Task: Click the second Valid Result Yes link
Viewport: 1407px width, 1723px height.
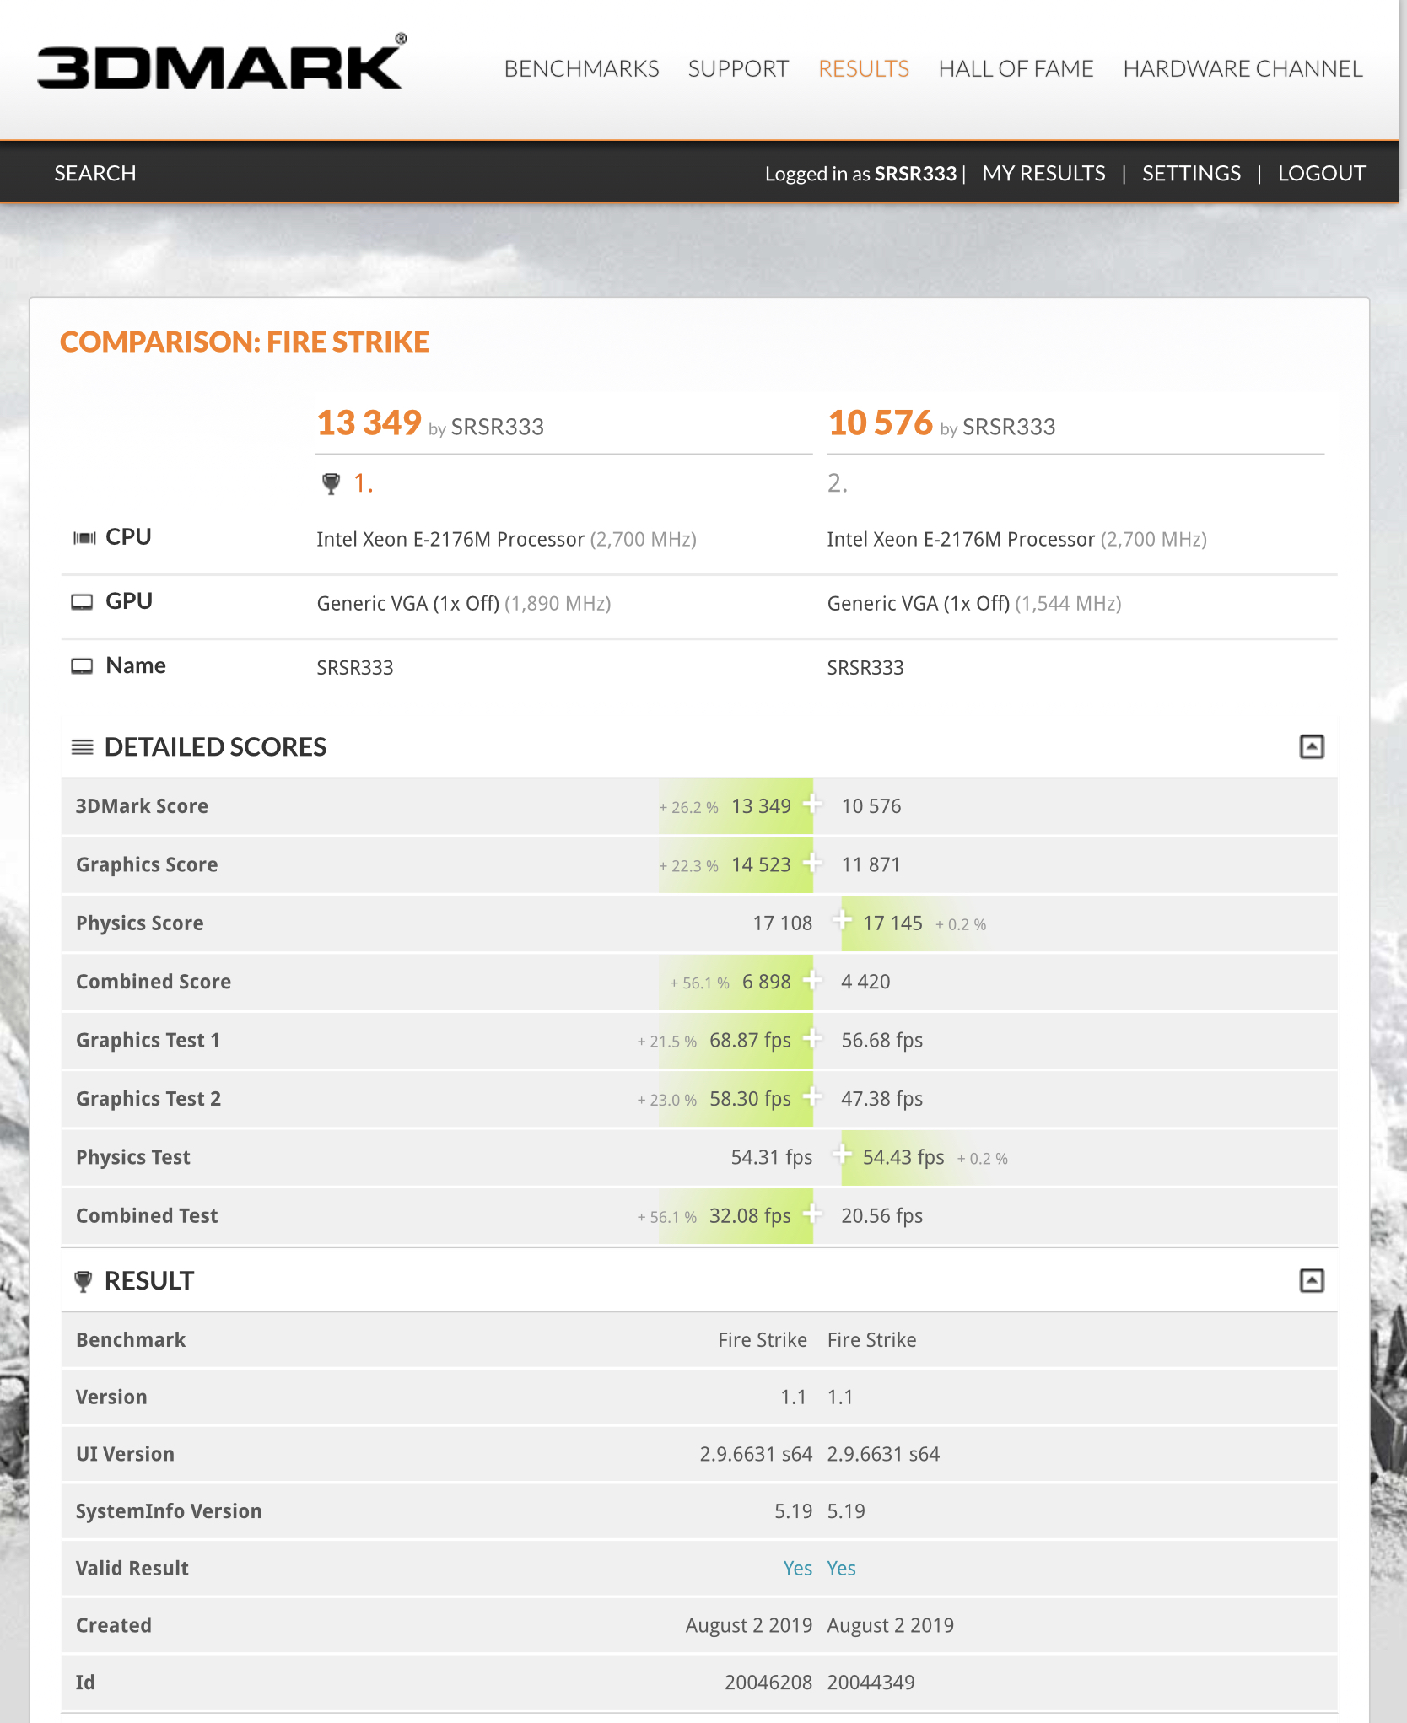Action: pos(841,1568)
